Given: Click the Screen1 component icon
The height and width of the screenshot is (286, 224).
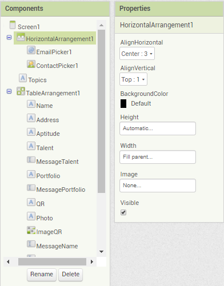Looking at the screenshot, I should pos(13,25).
